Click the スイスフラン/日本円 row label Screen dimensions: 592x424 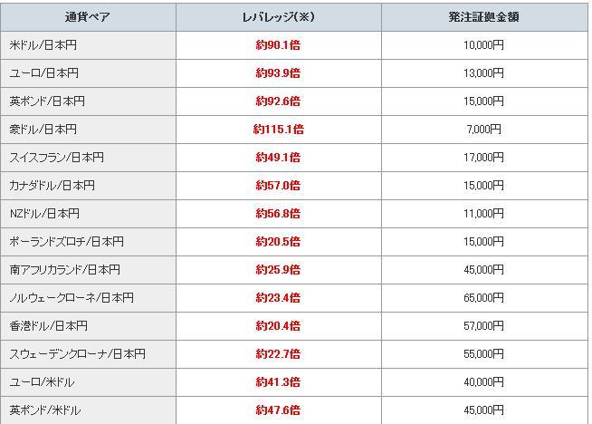pyautogui.click(x=57, y=158)
